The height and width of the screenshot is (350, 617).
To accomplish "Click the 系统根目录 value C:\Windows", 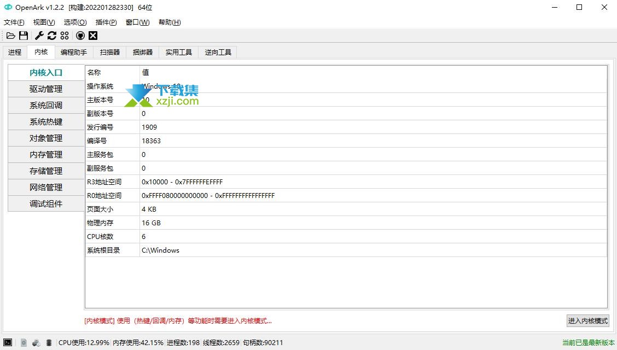I will [161, 250].
